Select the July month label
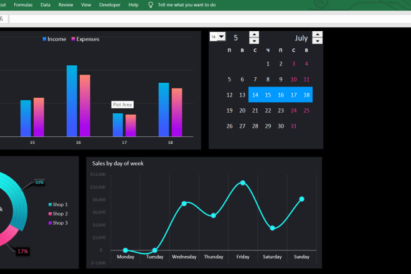The image size is (411, 274). tap(301, 38)
